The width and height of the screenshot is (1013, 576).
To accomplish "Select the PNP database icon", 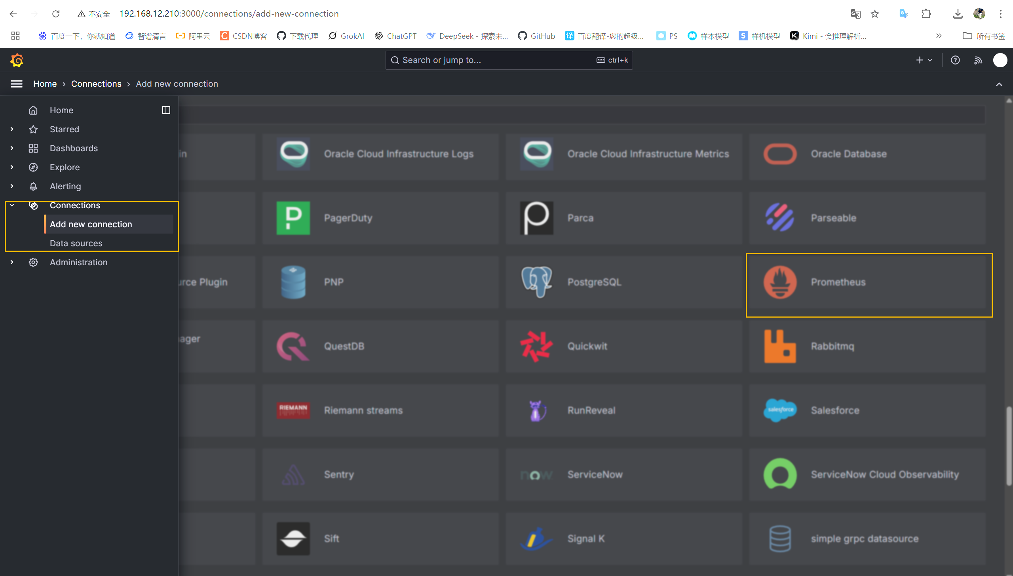I will coord(293,282).
